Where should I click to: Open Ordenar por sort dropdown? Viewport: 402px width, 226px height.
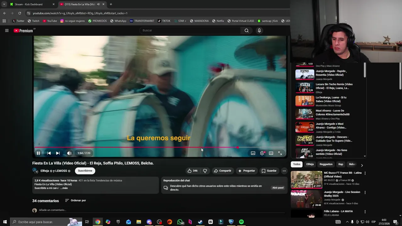pos(75,200)
